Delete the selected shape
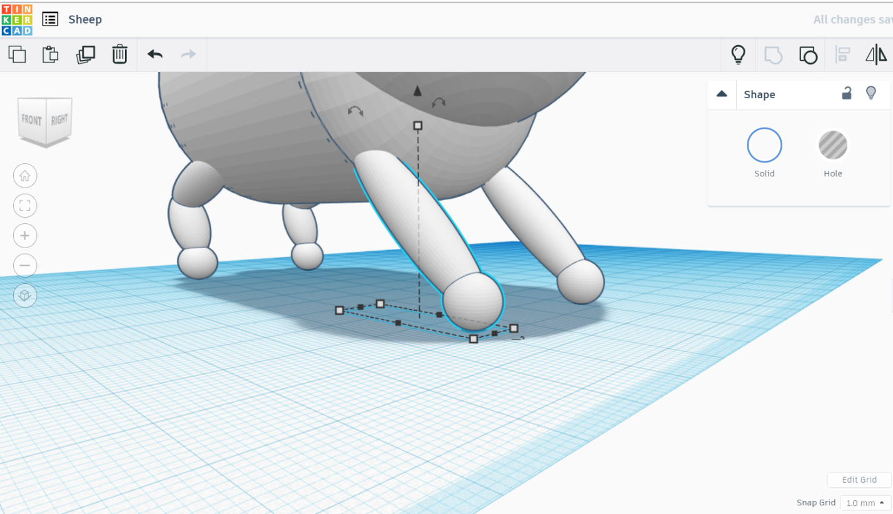 119,54
